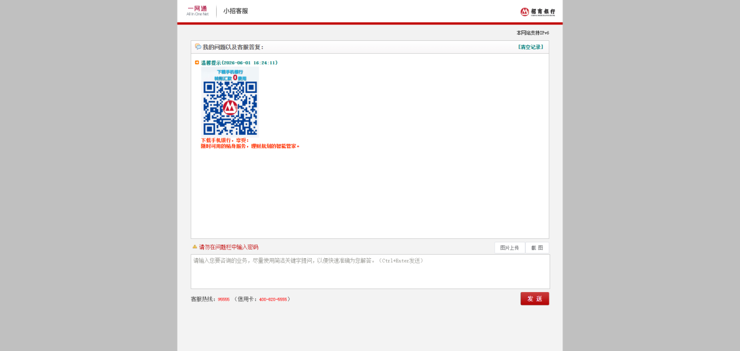Click the 我的问题以及客服答复 panel heading
Screen dimensions: 740x351
233,47
